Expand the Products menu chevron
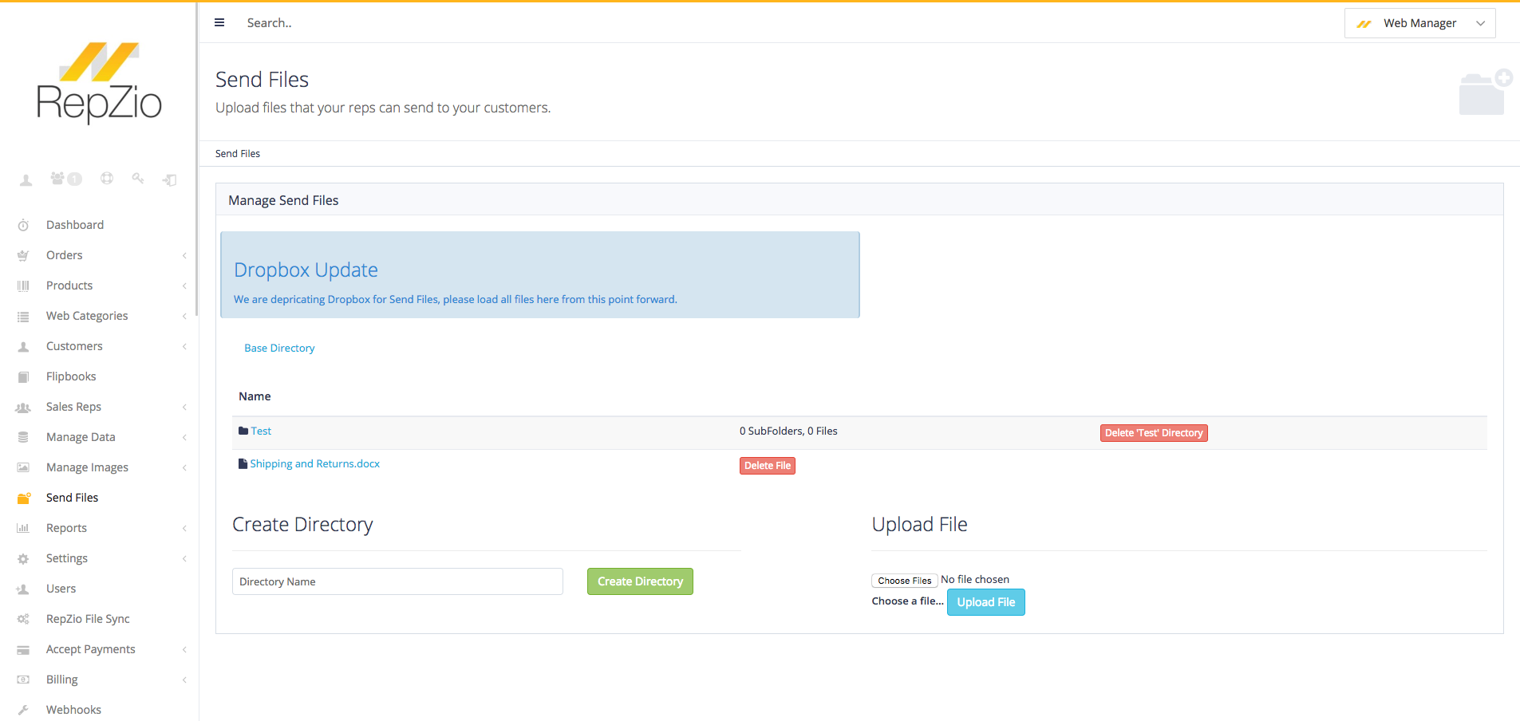 (x=184, y=286)
